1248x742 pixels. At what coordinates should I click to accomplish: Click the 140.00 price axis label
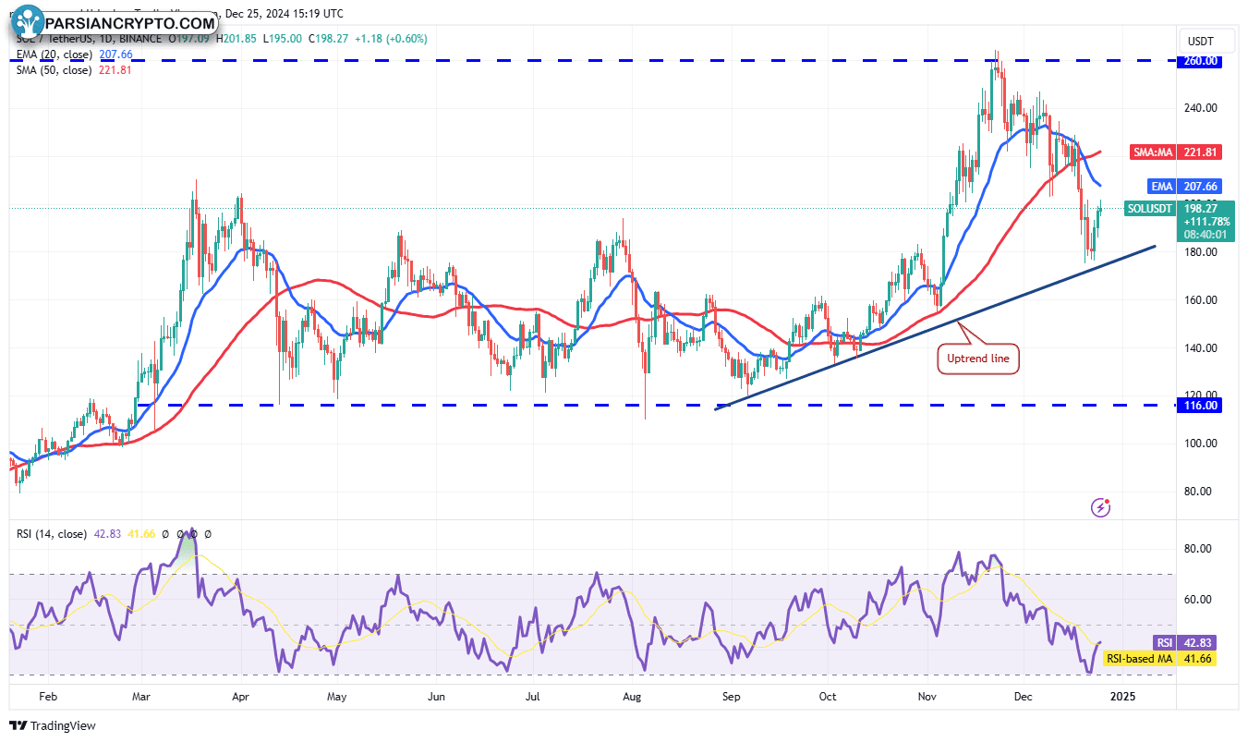(1201, 348)
